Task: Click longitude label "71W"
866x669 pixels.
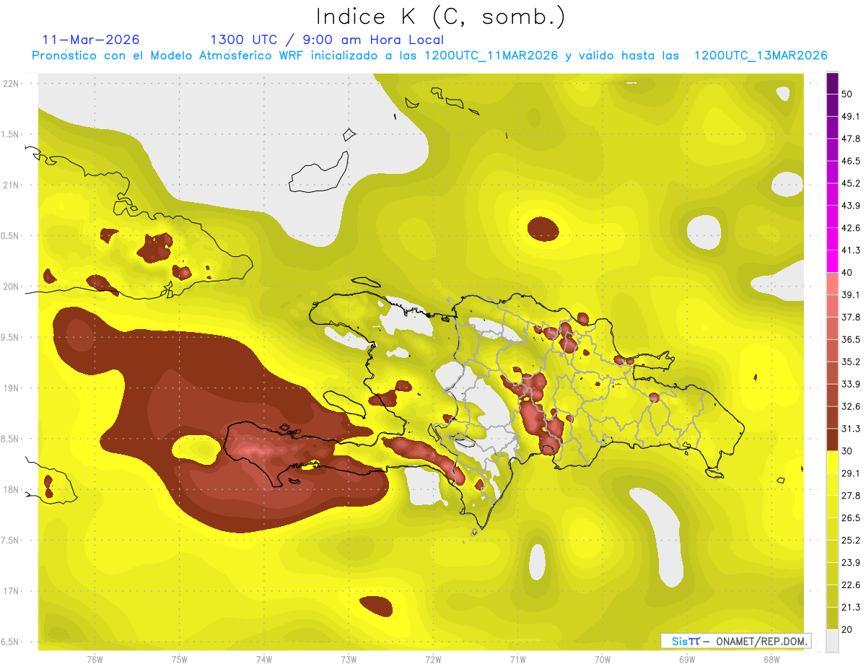Action: pos(517,660)
